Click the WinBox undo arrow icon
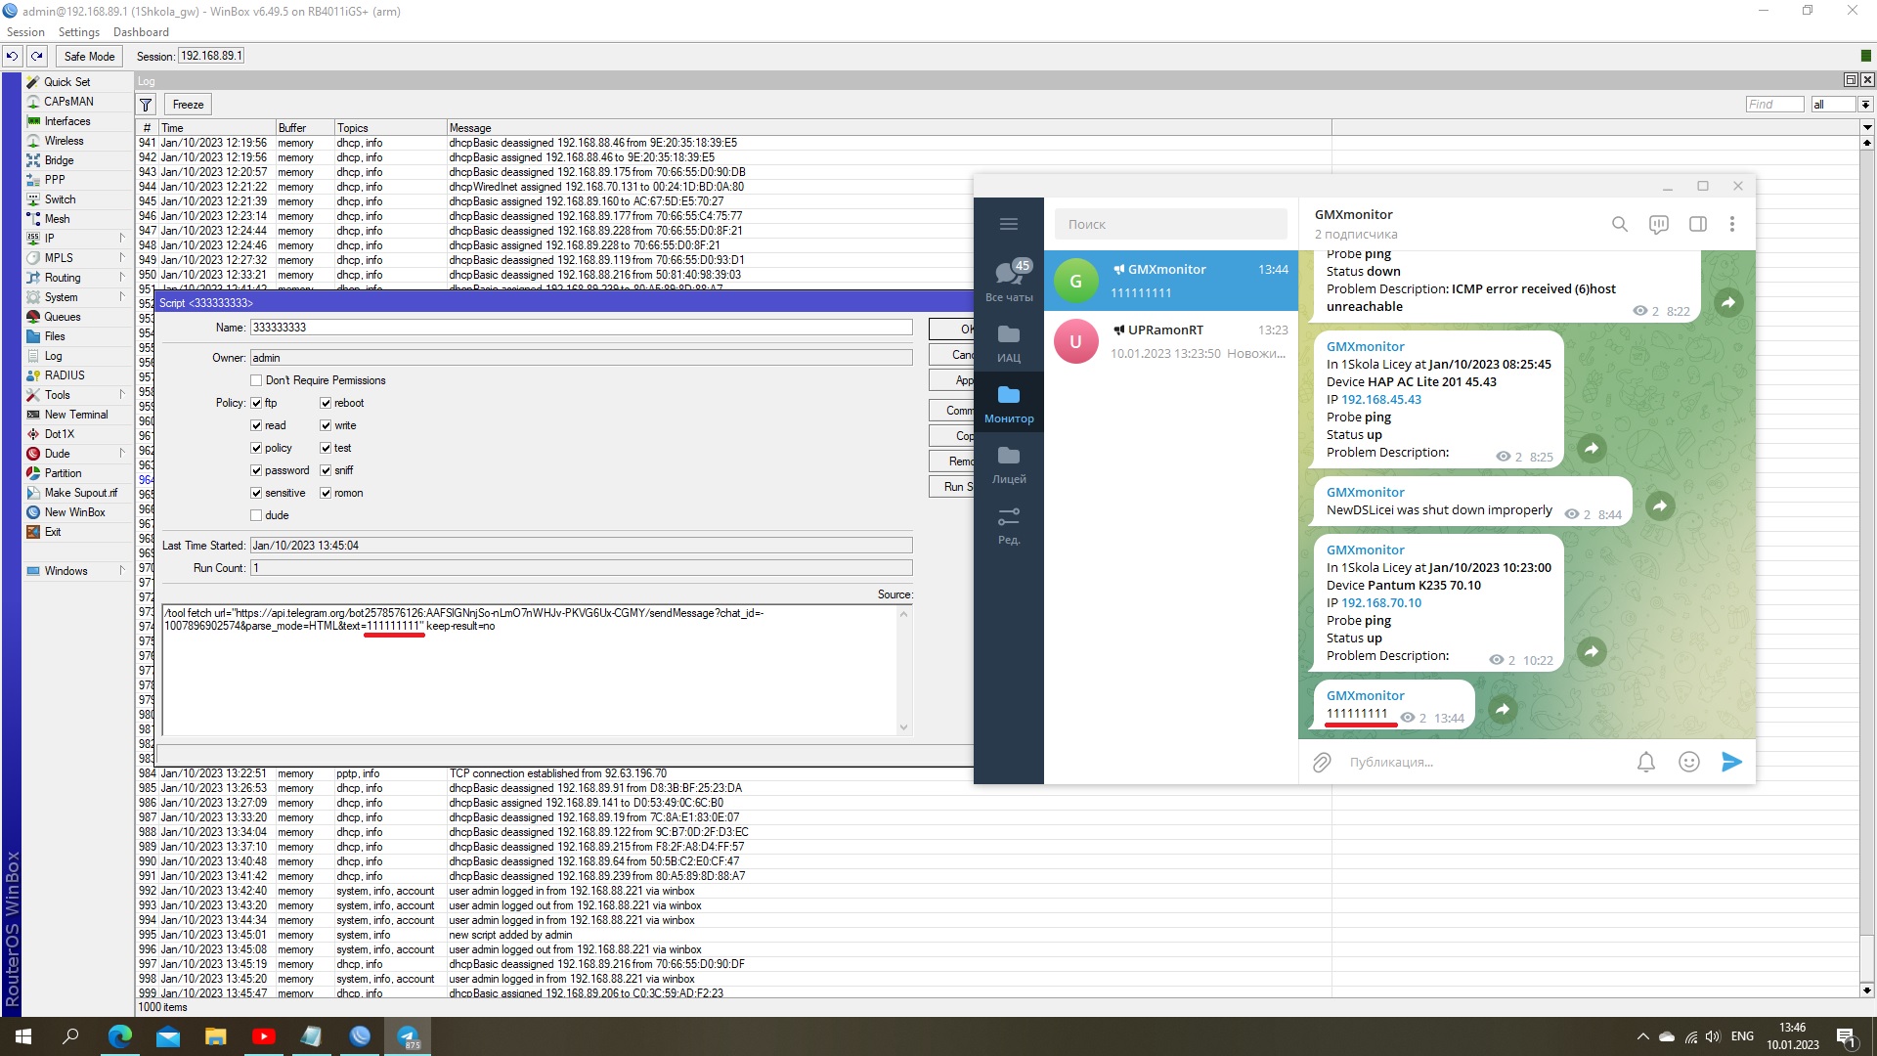 [13, 57]
